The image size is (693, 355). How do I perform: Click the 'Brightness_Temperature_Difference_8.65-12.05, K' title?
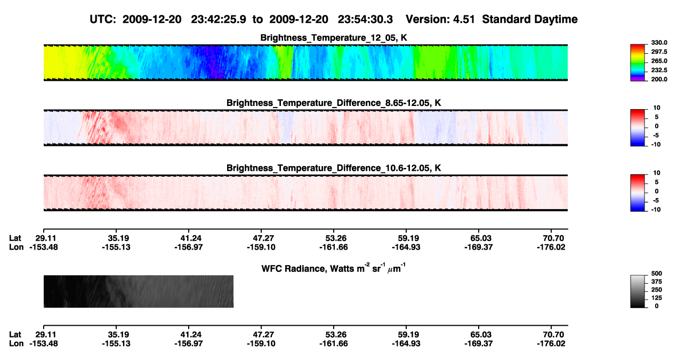pos(334,103)
